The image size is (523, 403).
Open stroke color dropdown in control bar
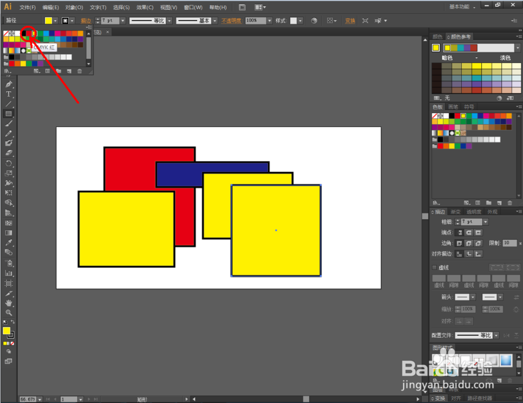click(x=72, y=21)
